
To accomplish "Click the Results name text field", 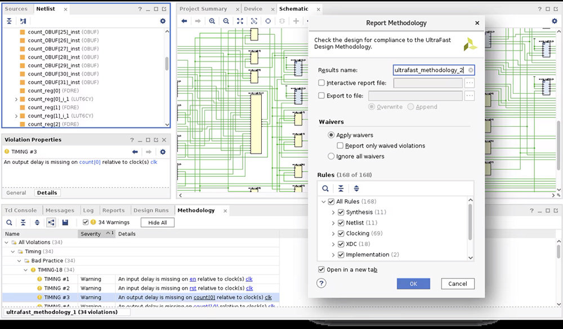I will (x=430, y=70).
